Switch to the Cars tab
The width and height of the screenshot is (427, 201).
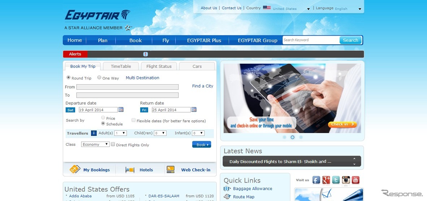pos(197,66)
